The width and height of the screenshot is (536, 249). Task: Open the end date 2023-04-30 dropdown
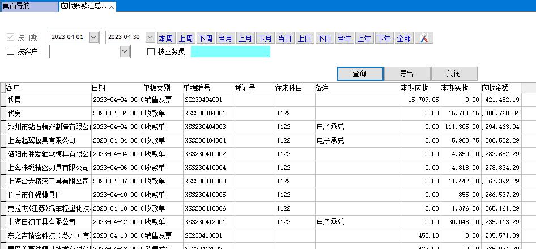tap(150, 37)
